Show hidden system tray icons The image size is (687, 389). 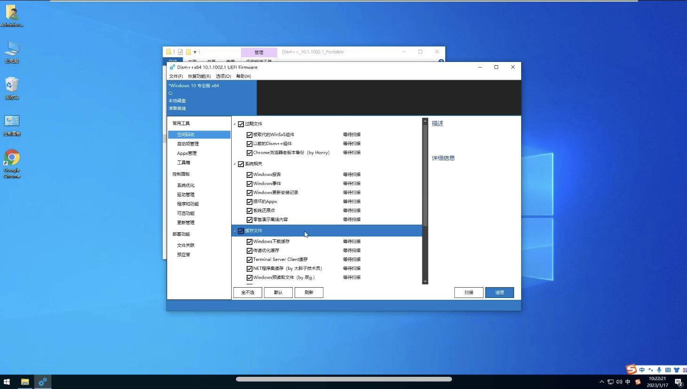(x=601, y=382)
